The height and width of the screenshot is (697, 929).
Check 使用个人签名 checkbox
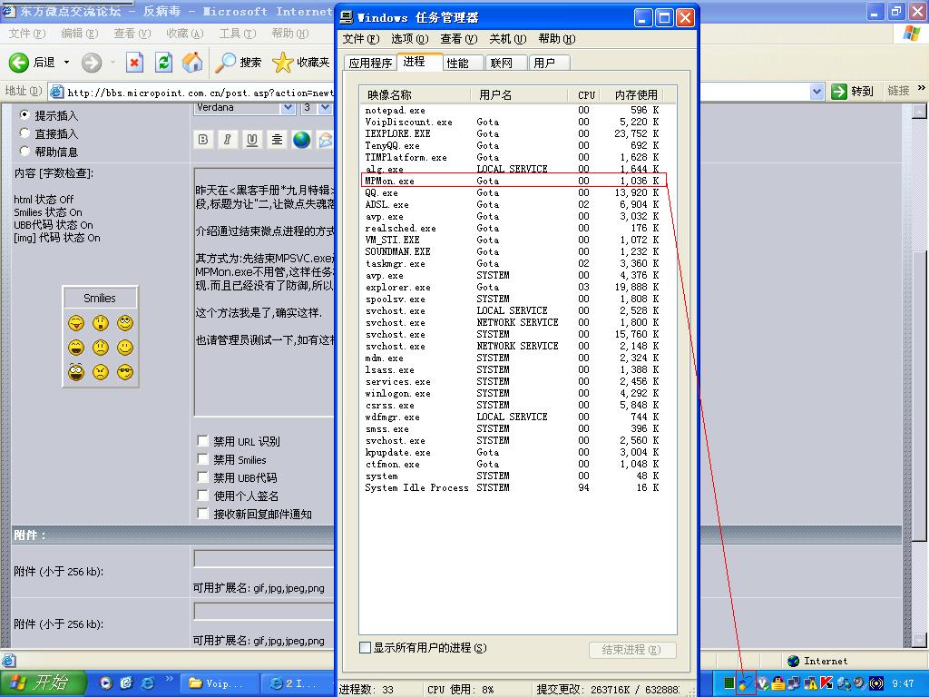point(202,496)
